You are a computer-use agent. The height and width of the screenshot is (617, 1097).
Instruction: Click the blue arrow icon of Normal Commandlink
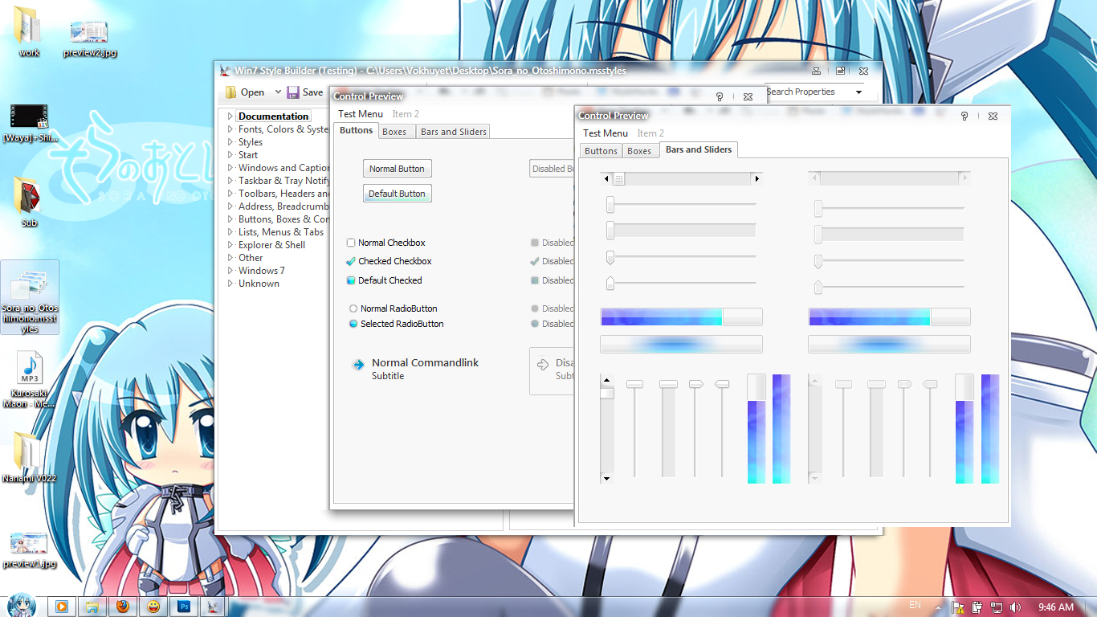coord(358,365)
